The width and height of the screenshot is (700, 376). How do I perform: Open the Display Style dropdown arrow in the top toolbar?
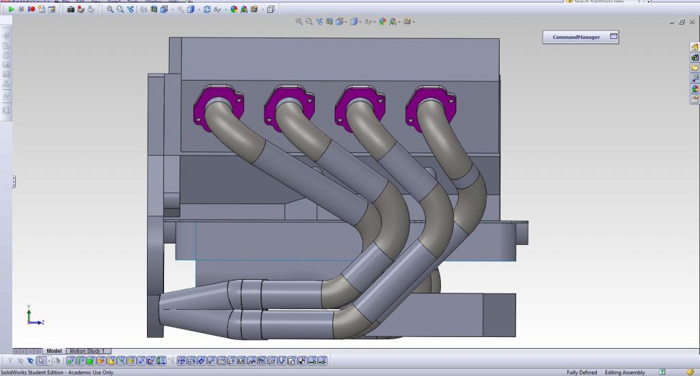[199, 10]
